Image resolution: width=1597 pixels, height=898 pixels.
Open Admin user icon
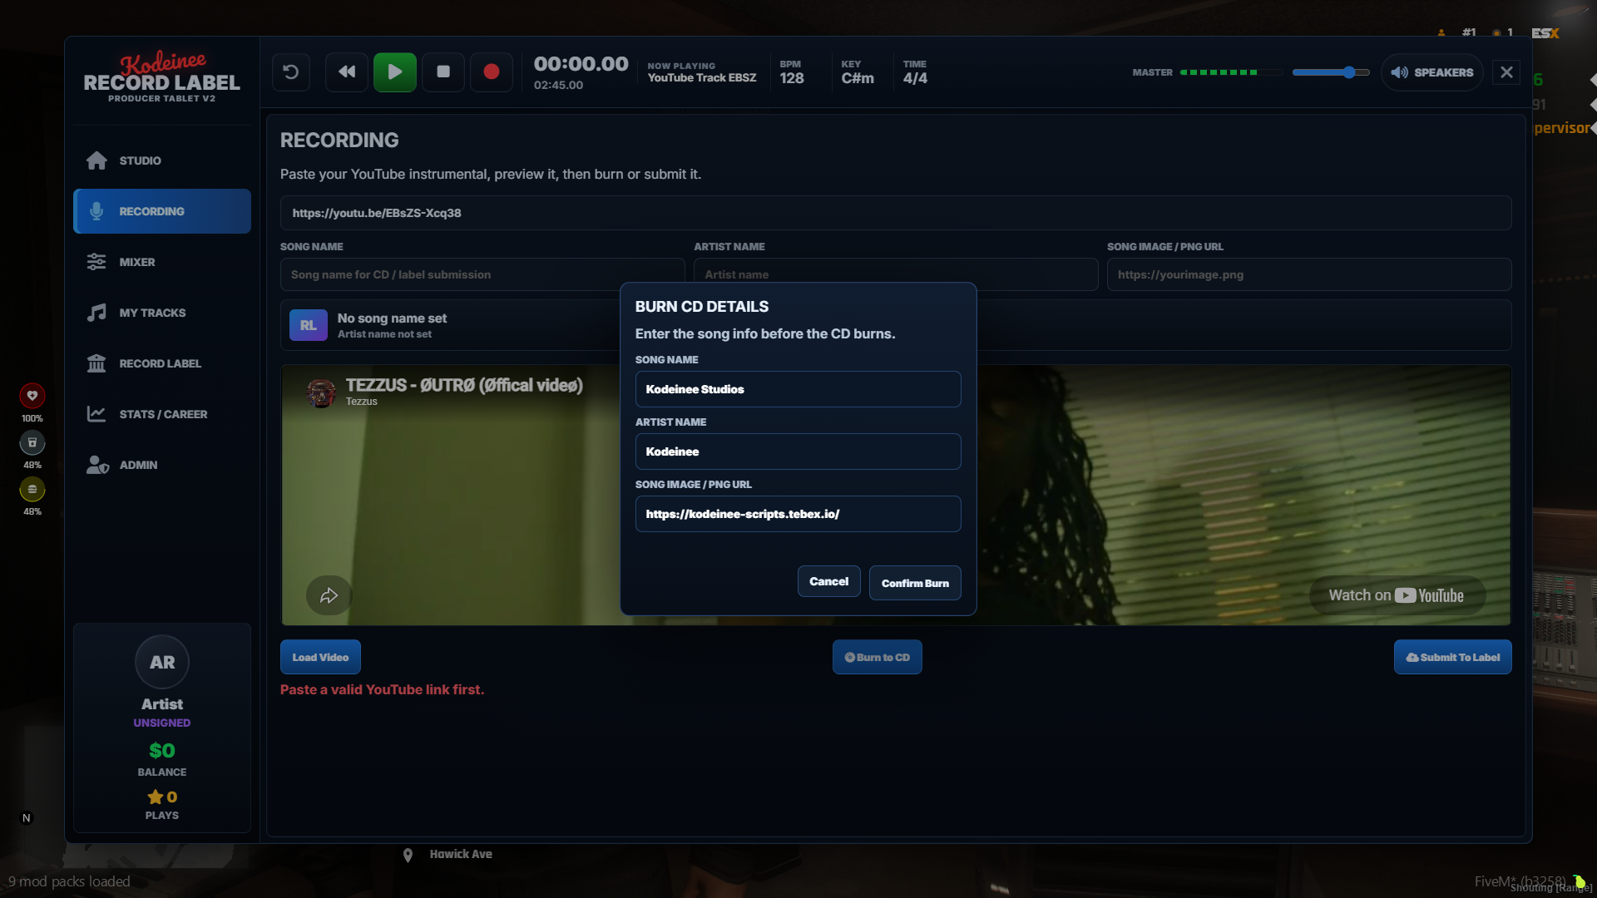click(x=97, y=465)
